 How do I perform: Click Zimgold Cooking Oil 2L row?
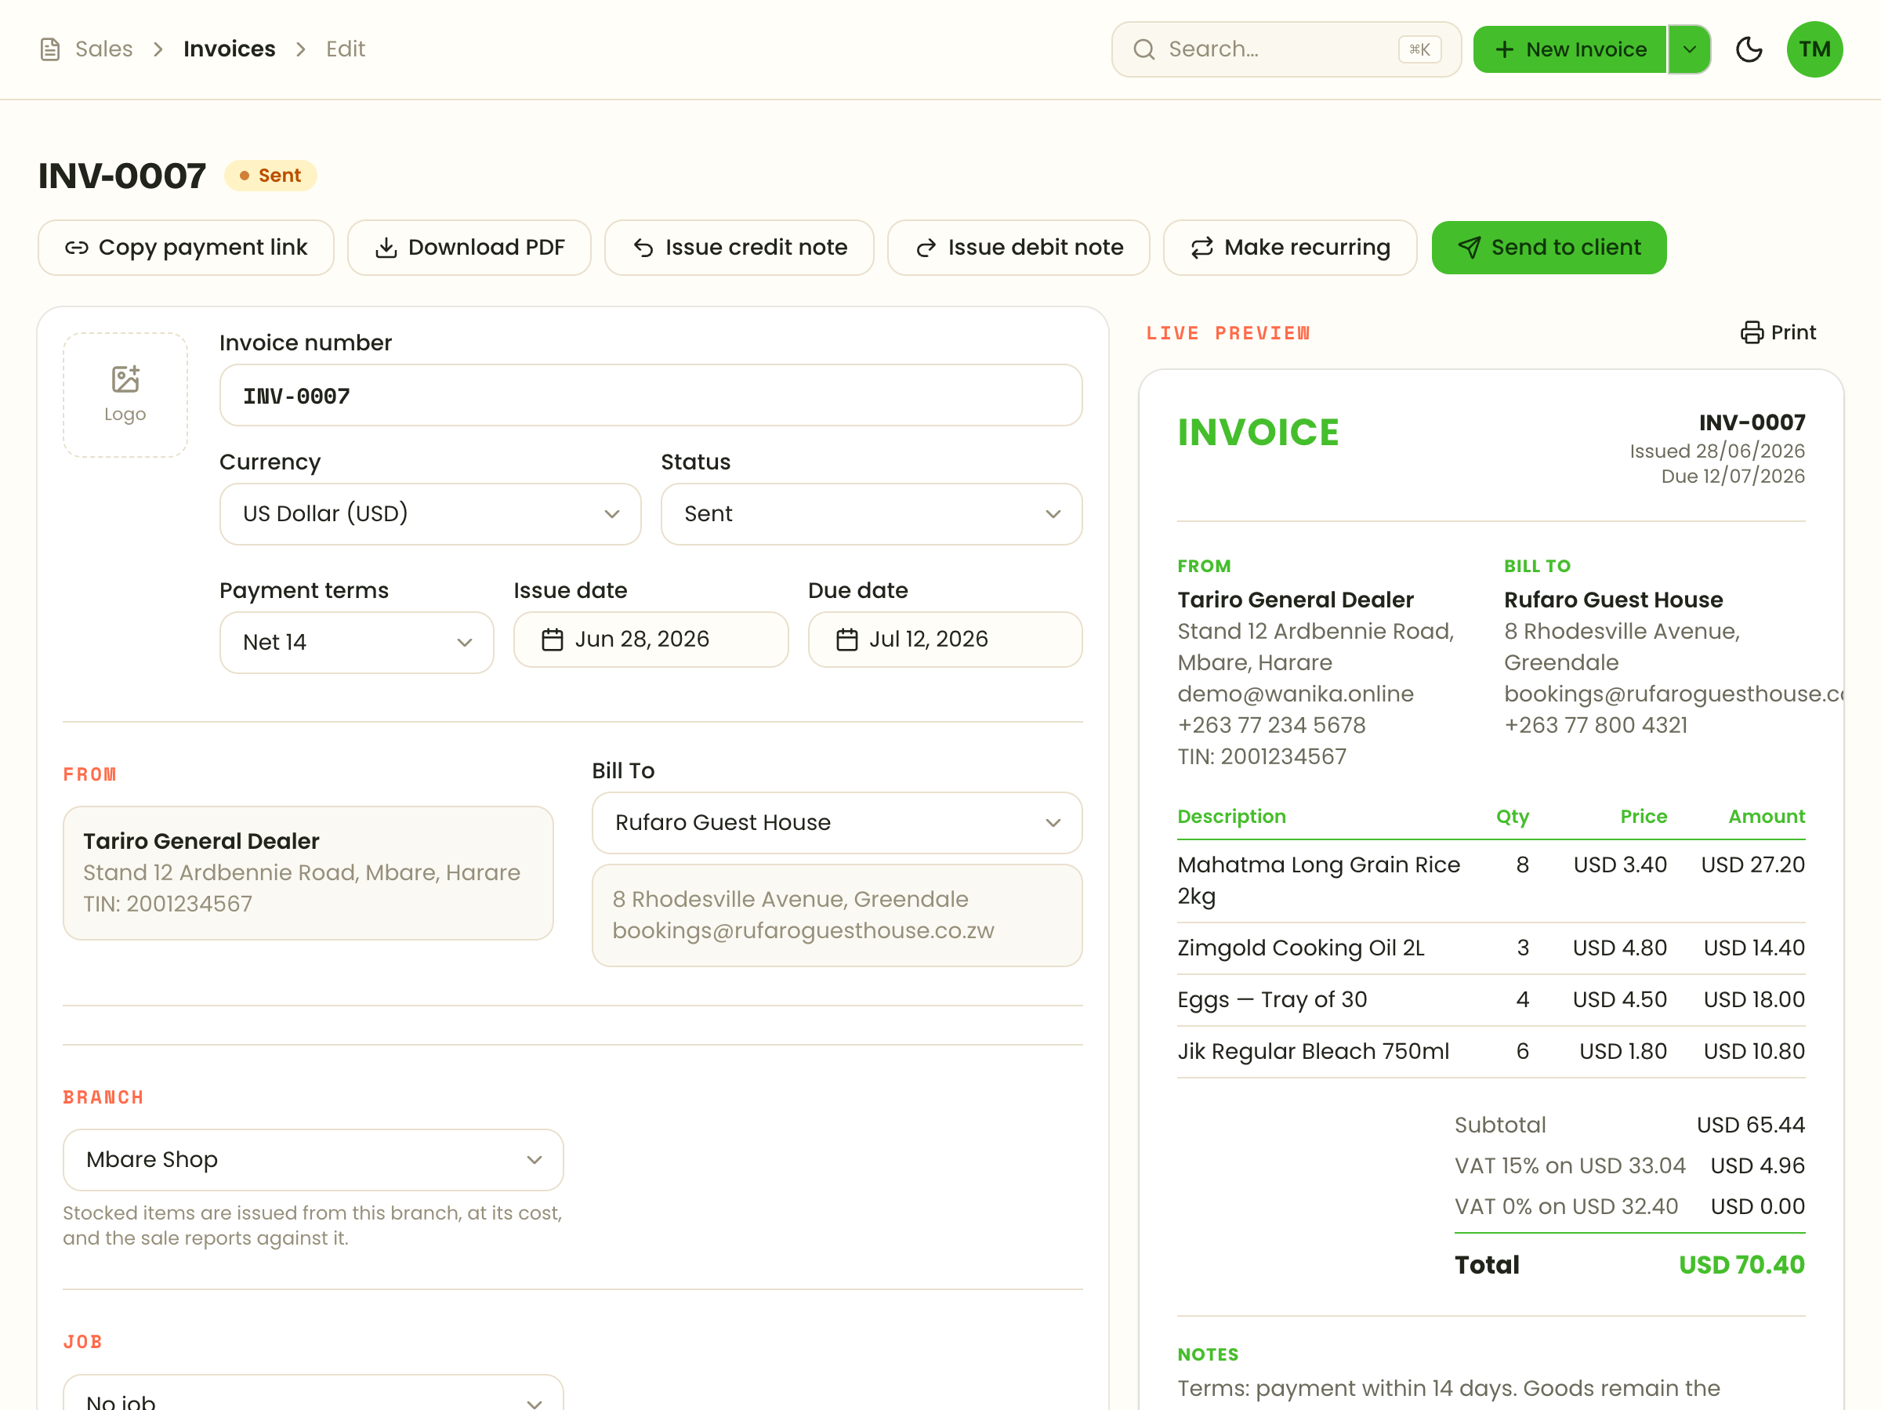(x=1491, y=948)
